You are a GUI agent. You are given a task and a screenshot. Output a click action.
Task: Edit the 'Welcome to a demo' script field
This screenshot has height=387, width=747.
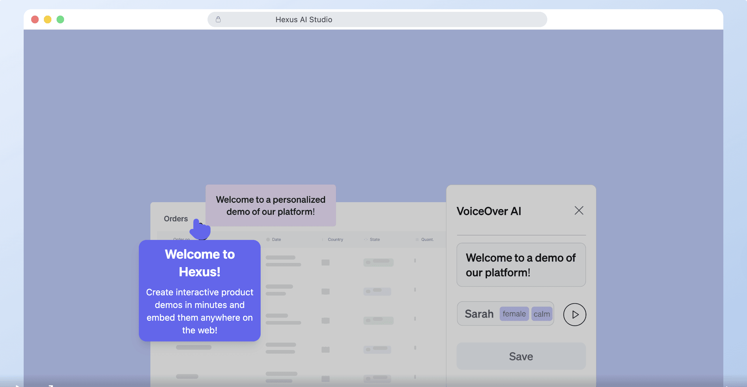[x=521, y=265]
